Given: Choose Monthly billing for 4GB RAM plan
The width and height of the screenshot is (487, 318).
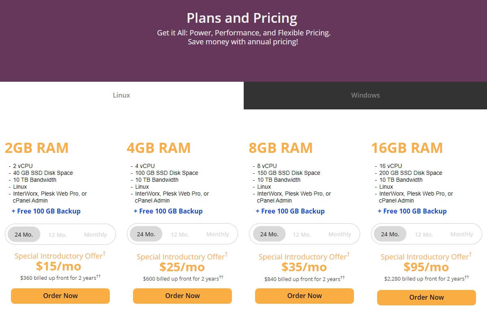Looking at the screenshot, I should point(218,234).
